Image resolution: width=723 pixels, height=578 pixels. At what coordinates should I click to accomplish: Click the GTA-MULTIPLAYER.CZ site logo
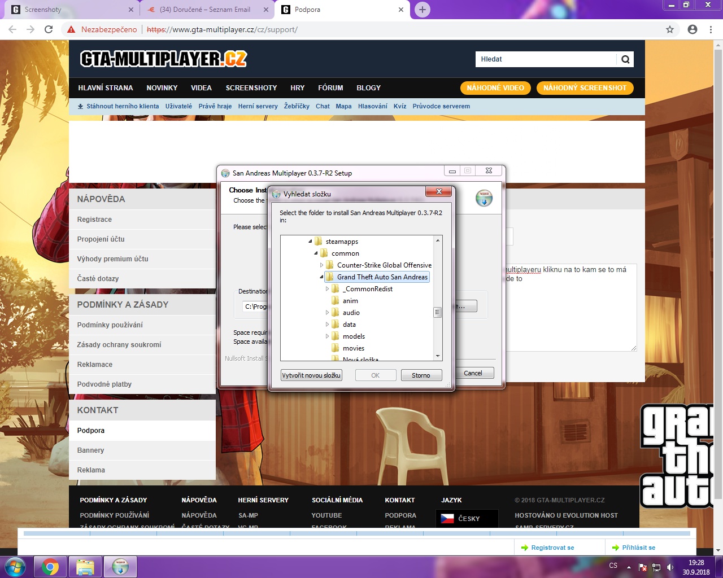tap(164, 59)
